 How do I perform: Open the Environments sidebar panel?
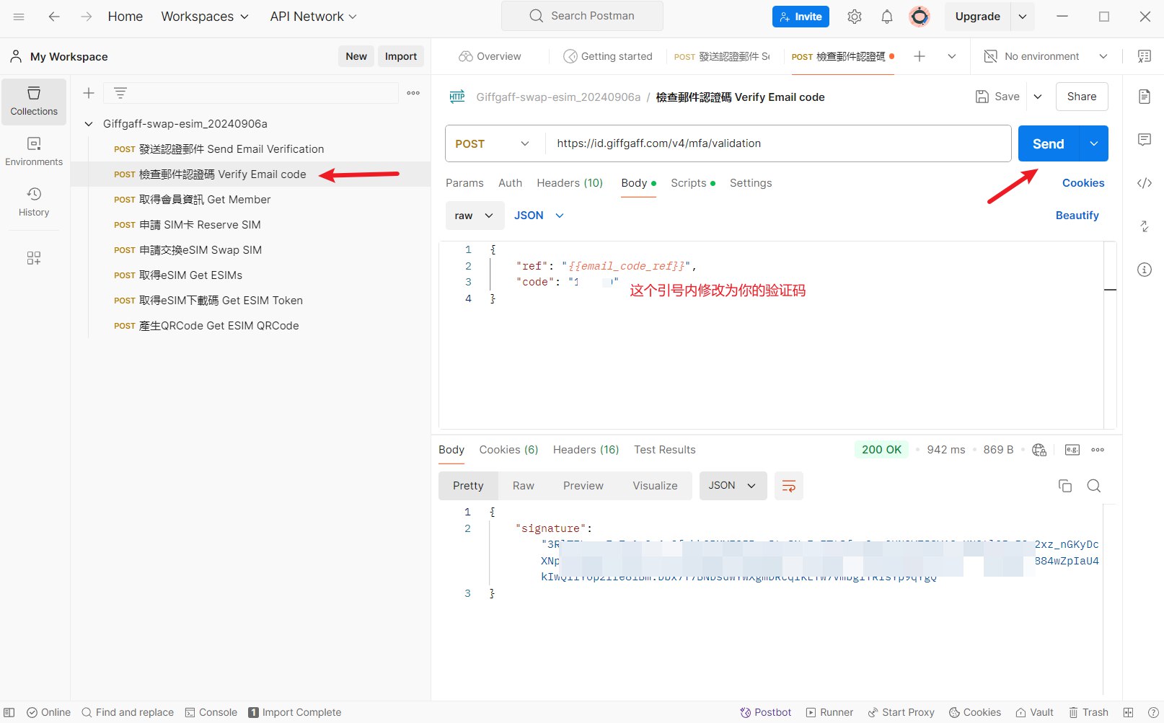point(34,151)
